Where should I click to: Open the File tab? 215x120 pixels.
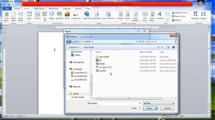pos(7,8)
